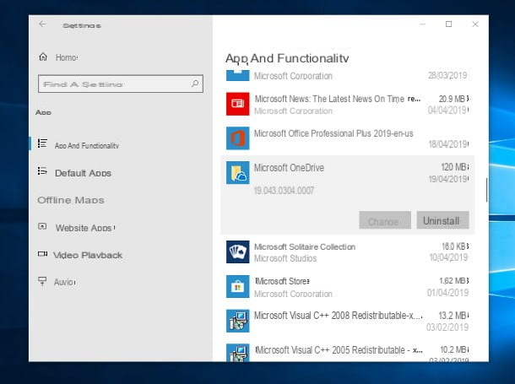Go to Settings Home
The height and width of the screenshot is (384, 515).
67,57
